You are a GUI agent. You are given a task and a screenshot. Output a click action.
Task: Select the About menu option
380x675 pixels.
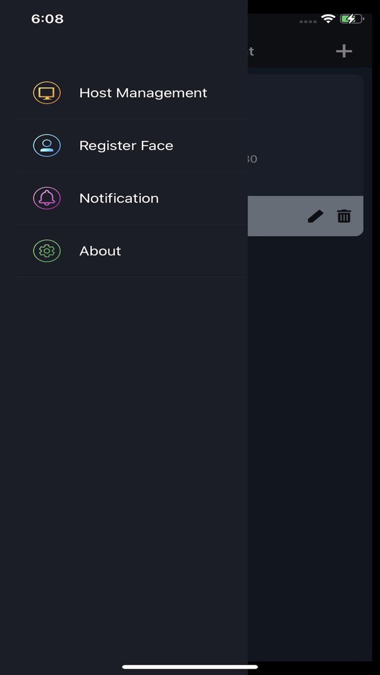pyautogui.click(x=100, y=251)
